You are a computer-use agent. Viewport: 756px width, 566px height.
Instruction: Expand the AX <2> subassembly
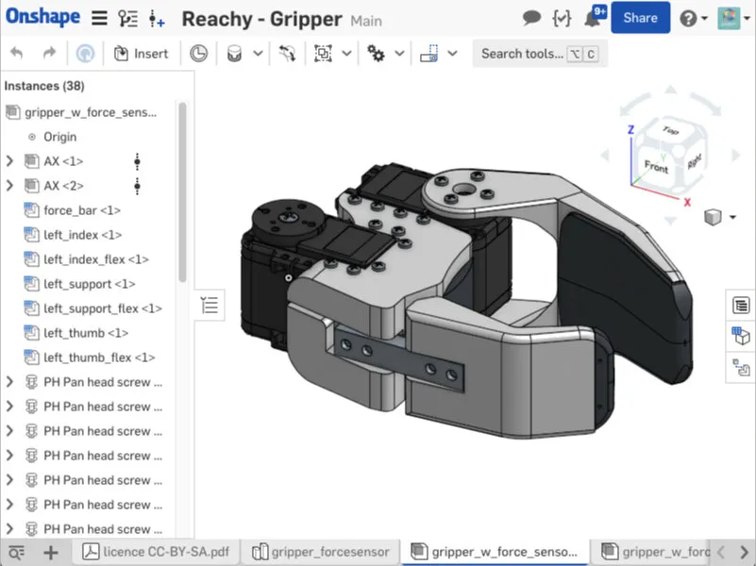coord(9,186)
